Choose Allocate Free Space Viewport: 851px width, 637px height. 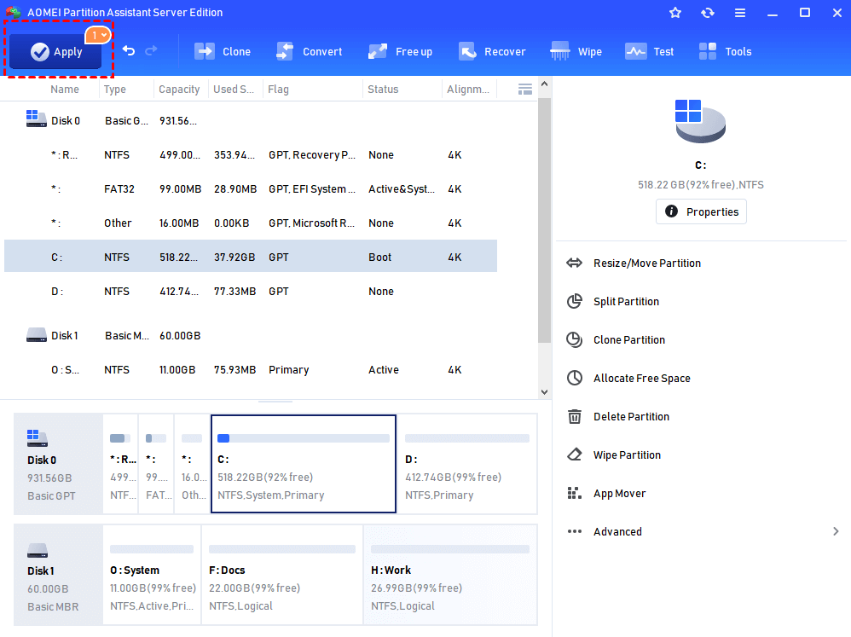[x=641, y=378]
